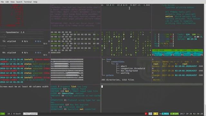Click the F4 Filter key in htop
The height and width of the screenshot is (116, 206).
[x=186, y=55]
